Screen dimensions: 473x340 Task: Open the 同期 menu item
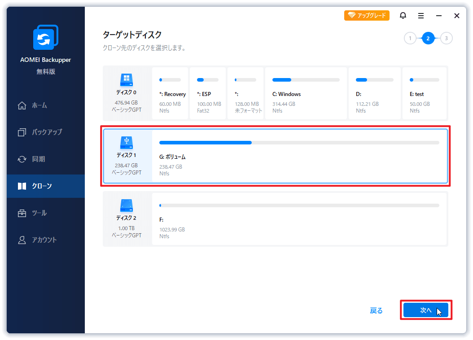click(x=46, y=159)
